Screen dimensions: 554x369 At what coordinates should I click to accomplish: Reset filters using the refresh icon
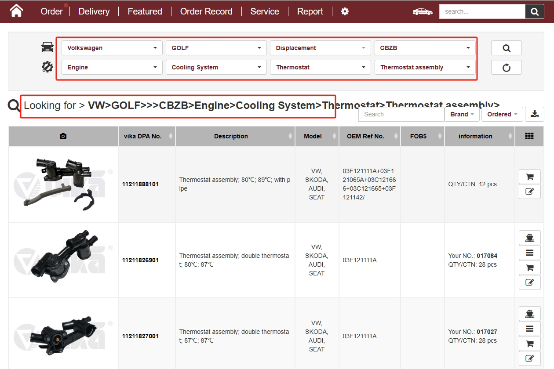pos(506,67)
